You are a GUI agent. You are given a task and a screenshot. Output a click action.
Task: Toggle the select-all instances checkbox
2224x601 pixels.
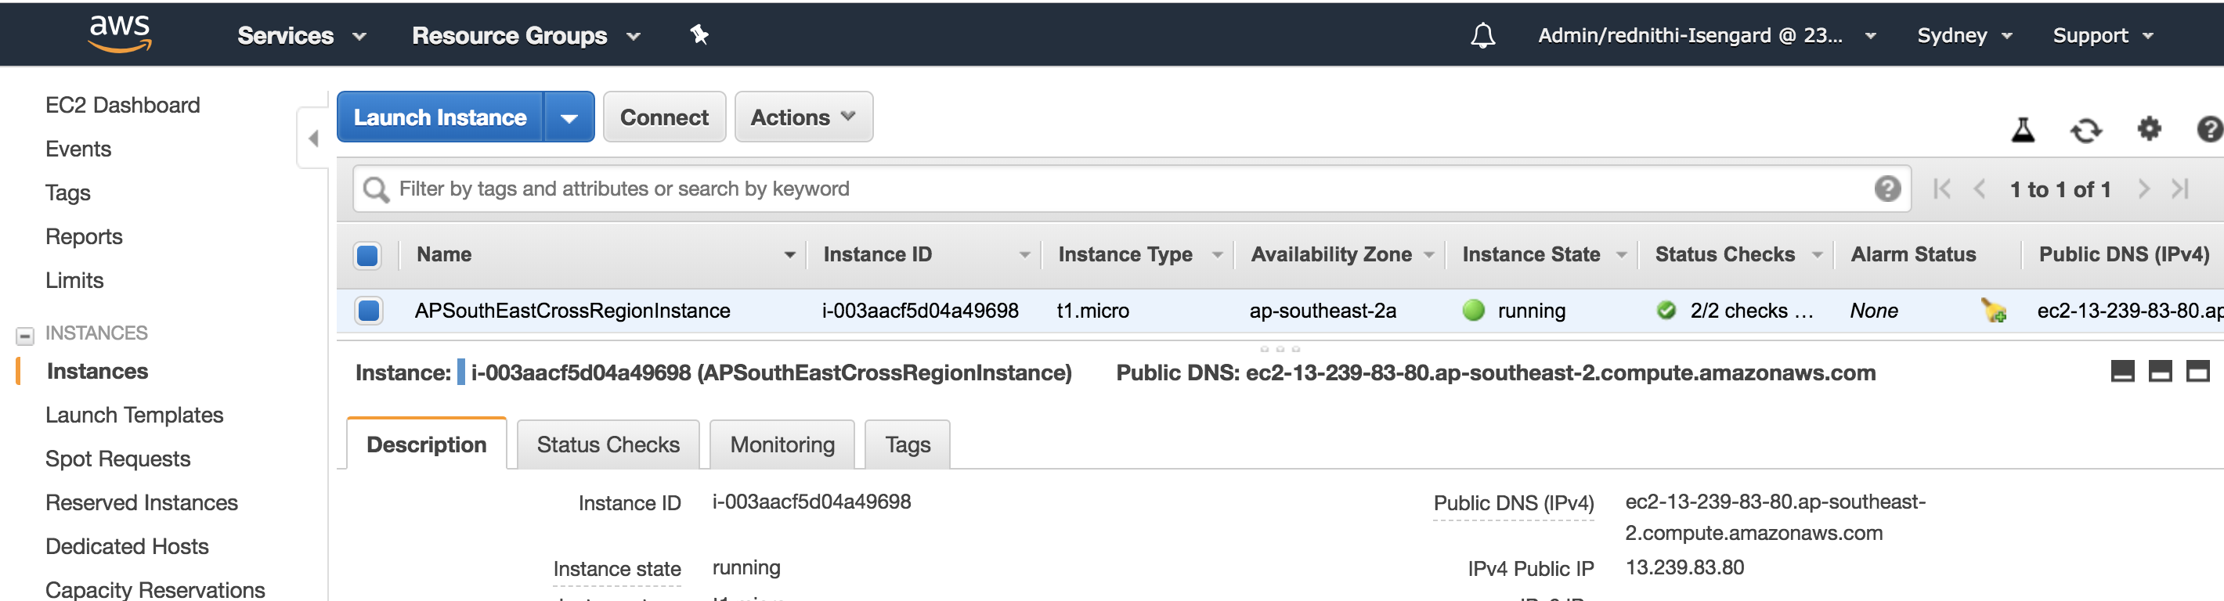point(368,255)
